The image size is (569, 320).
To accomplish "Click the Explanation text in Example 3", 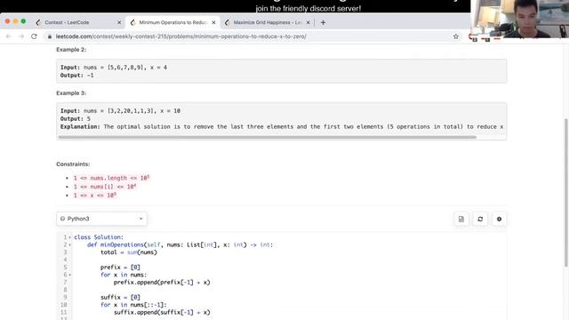I will point(282,127).
